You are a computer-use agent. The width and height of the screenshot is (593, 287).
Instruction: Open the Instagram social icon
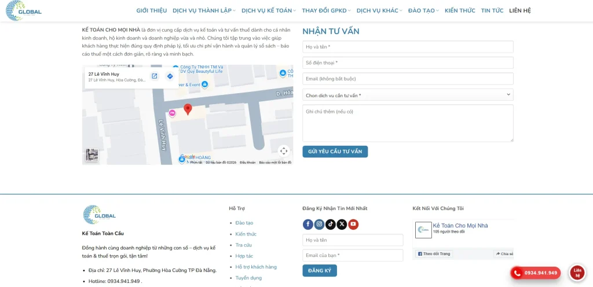(319, 225)
